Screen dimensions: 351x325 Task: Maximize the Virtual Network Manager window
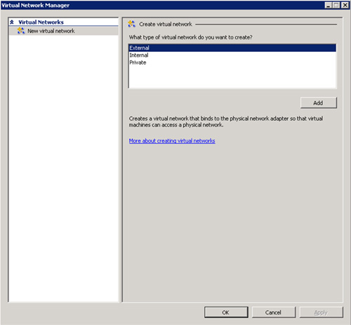point(336,5)
